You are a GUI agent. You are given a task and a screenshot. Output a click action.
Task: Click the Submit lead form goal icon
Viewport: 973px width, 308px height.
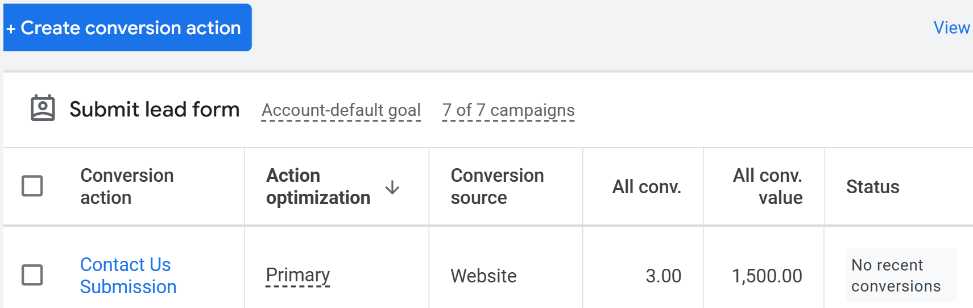coord(43,108)
